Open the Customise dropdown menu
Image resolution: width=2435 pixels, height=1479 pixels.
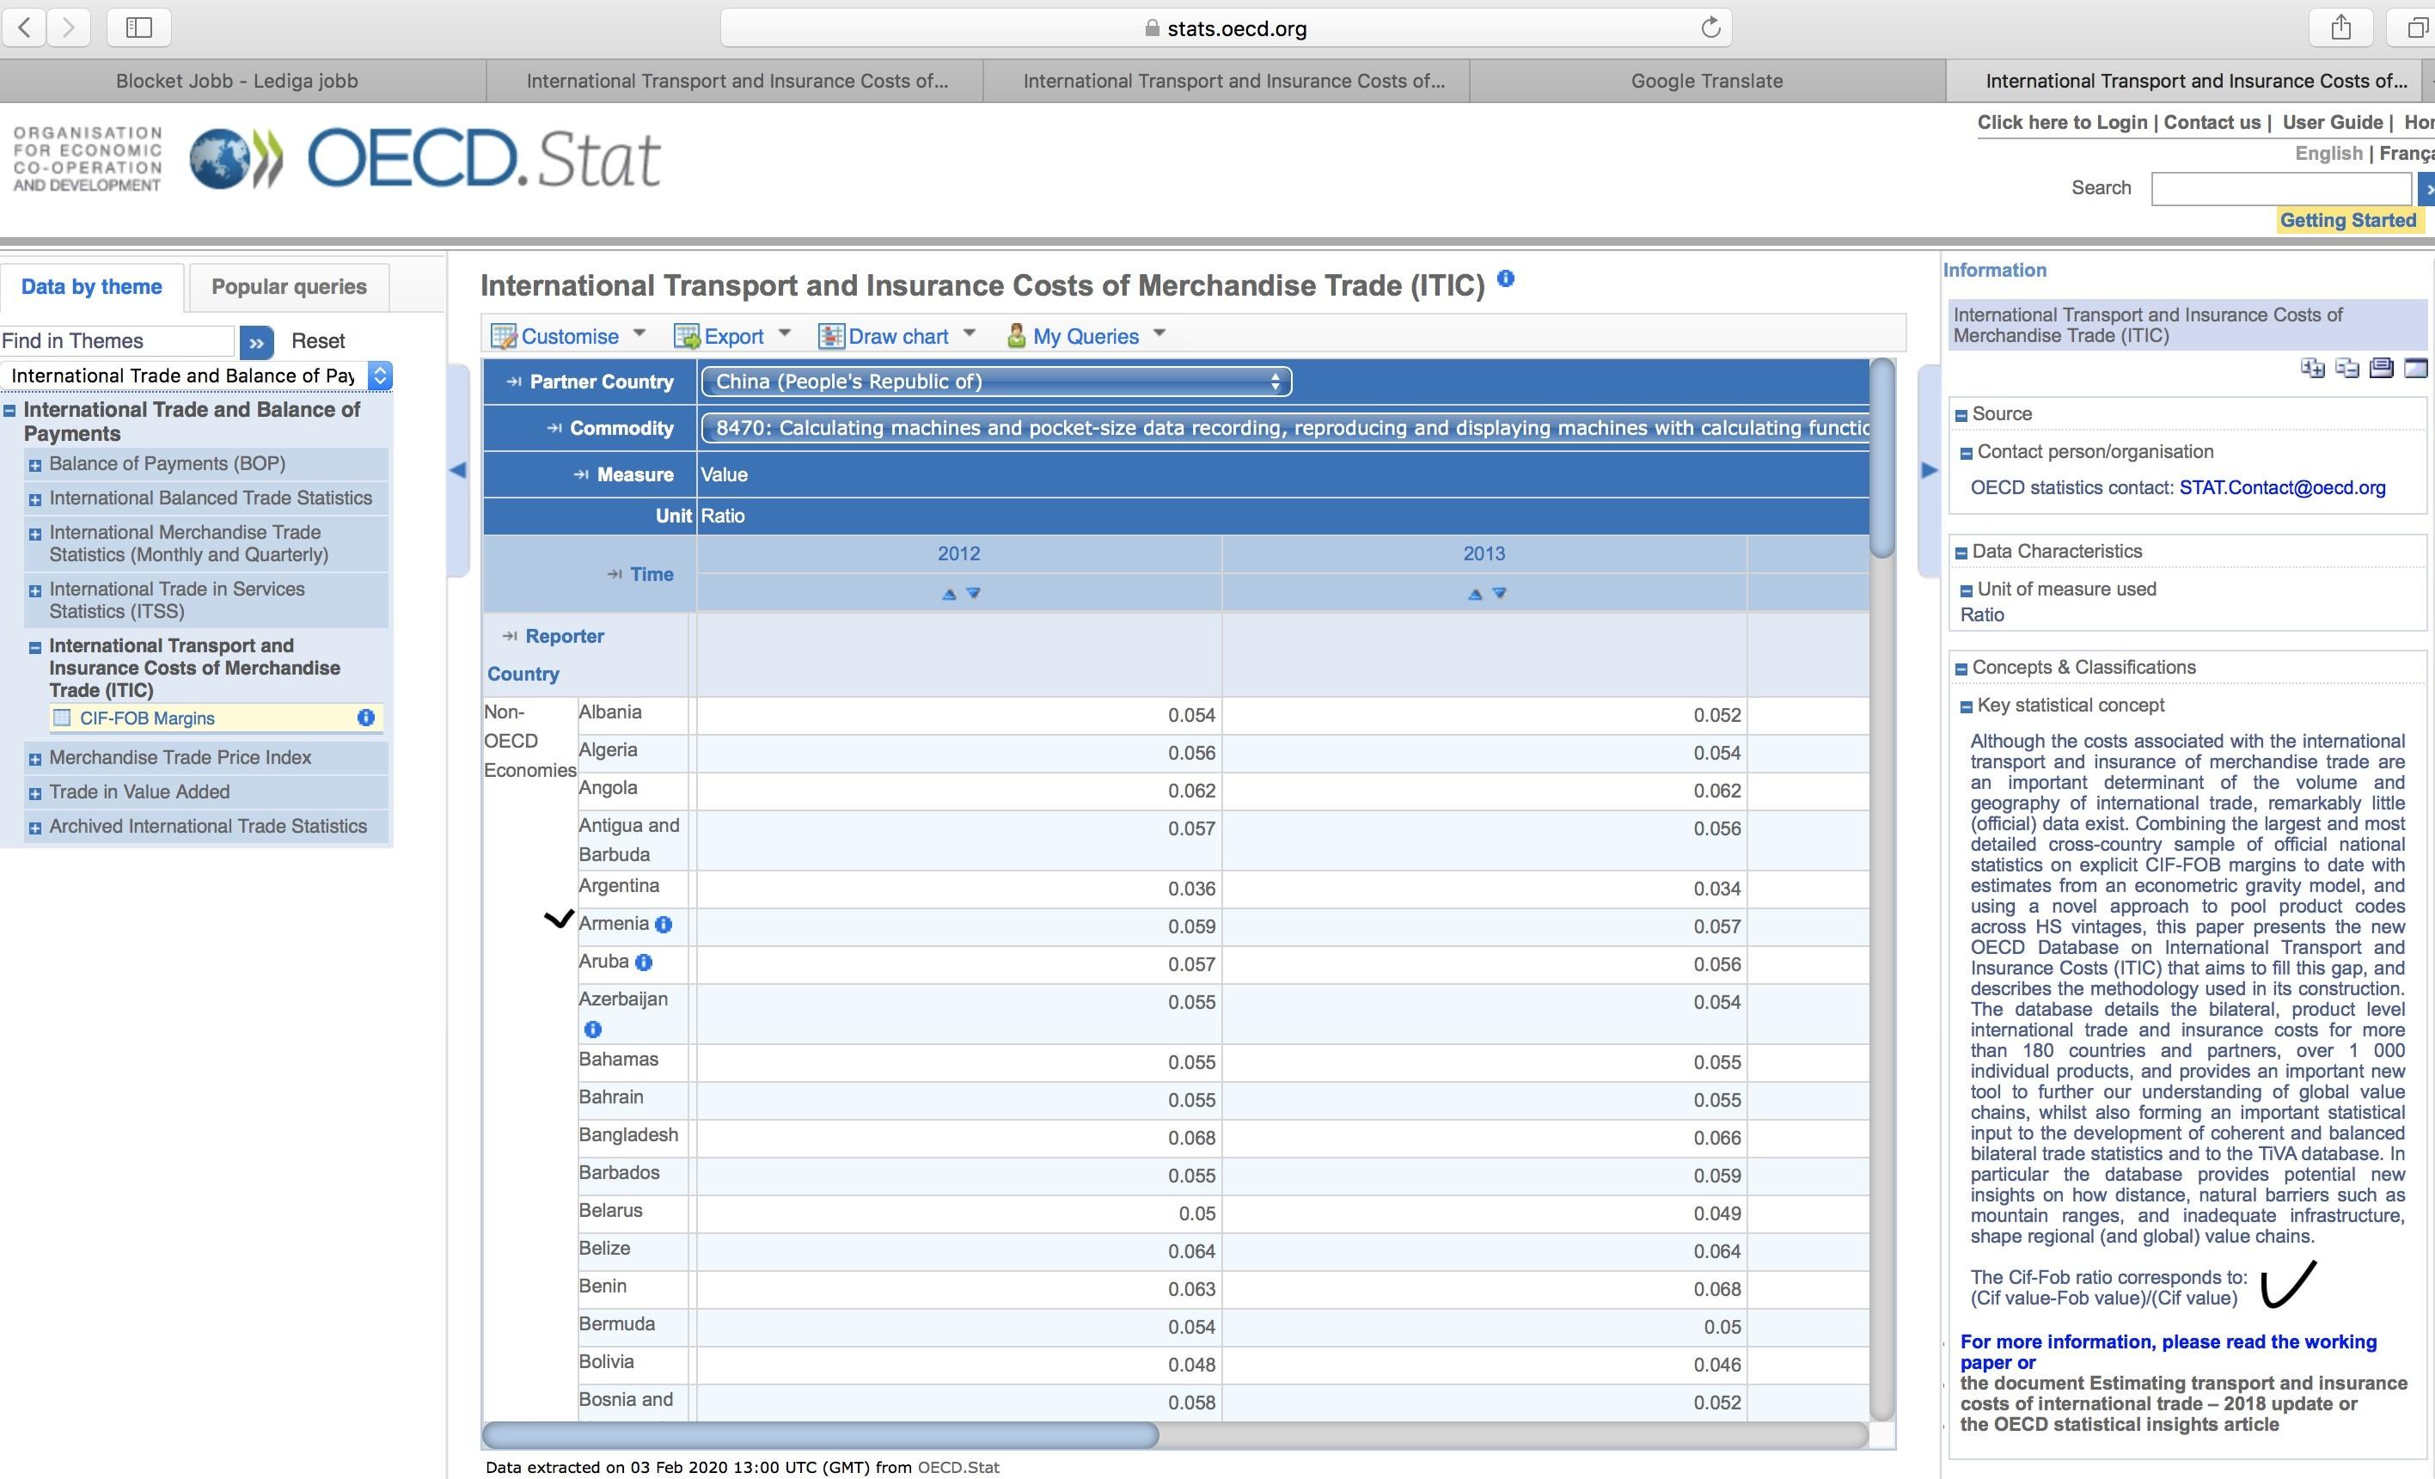568,336
